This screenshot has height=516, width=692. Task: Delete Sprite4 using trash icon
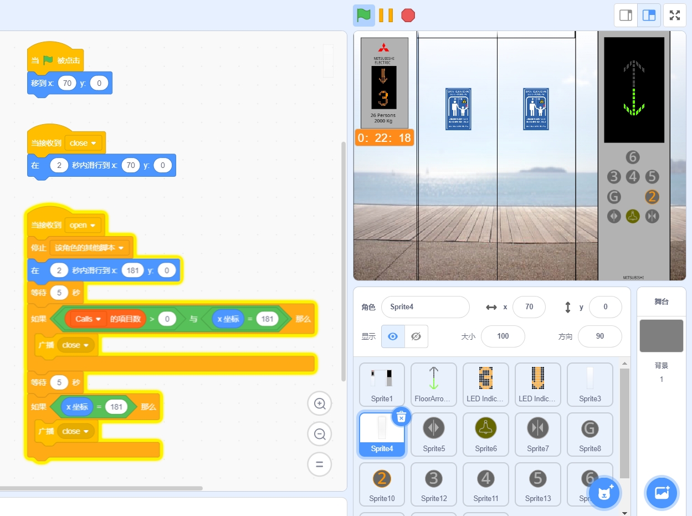(x=402, y=417)
